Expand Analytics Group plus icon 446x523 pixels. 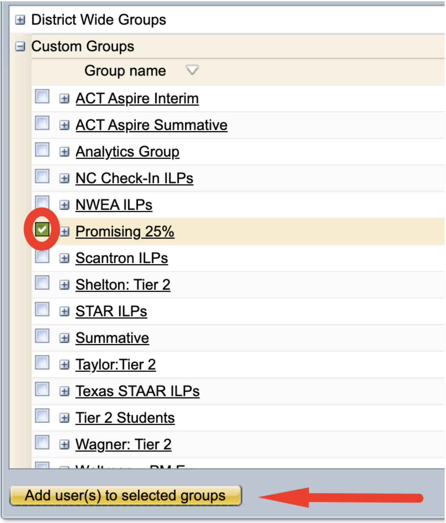pos(65,152)
